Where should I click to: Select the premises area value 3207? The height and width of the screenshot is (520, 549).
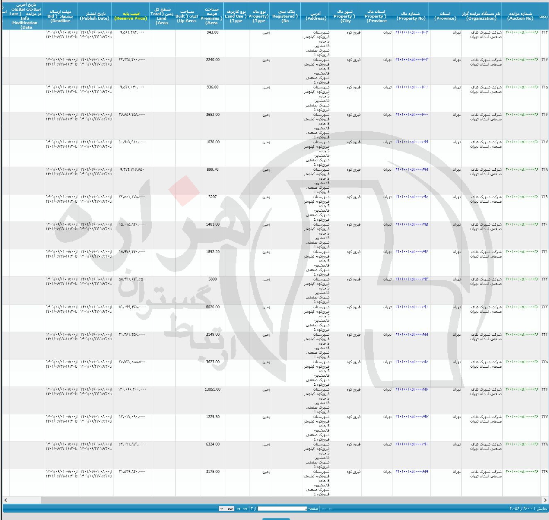[x=212, y=197]
